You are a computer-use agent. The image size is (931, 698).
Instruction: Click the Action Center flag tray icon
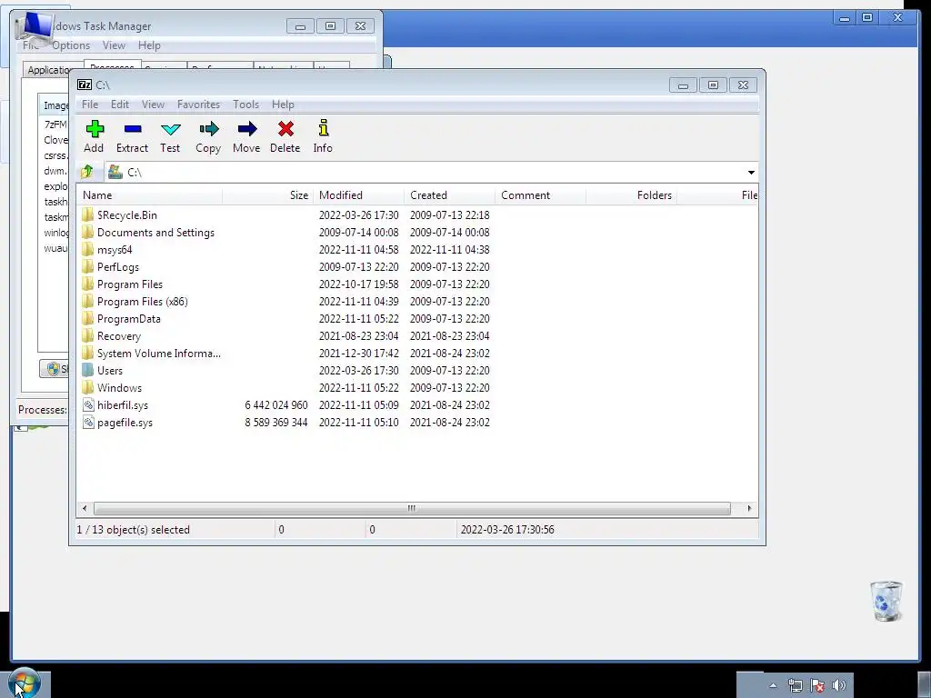[817, 685]
